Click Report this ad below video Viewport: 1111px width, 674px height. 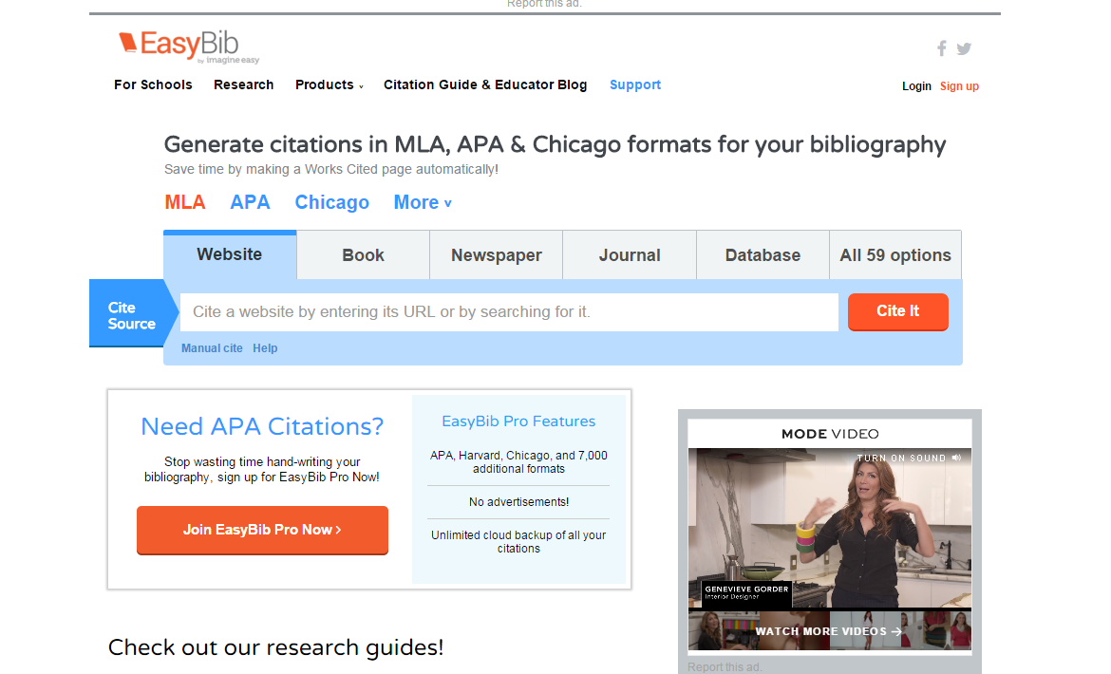click(x=725, y=667)
